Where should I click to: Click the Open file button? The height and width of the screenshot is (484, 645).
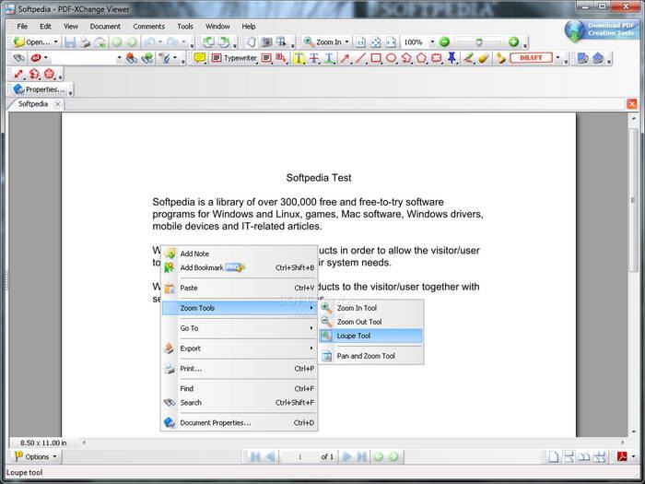tap(32, 42)
